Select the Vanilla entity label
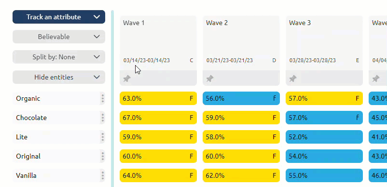 [26, 175]
